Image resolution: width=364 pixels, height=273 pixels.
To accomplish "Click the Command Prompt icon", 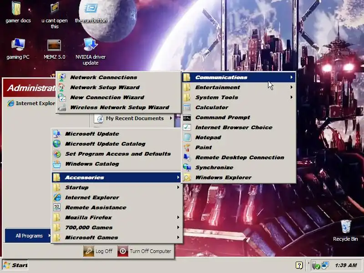I will pyautogui.click(x=187, y=118).
